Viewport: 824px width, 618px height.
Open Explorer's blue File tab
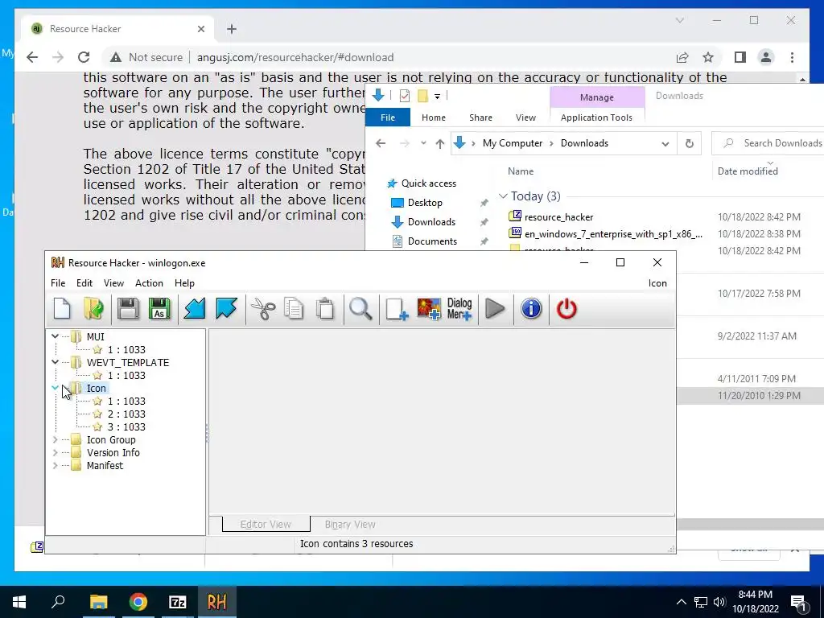pyautogui.click(x=387, y=117)
